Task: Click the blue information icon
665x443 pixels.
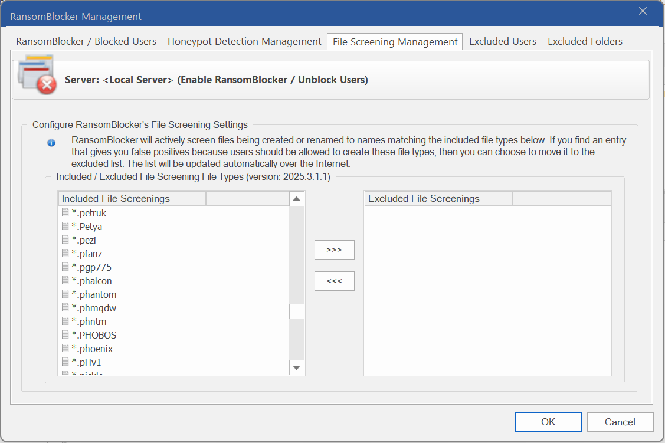Action: [x=51, y=143]
